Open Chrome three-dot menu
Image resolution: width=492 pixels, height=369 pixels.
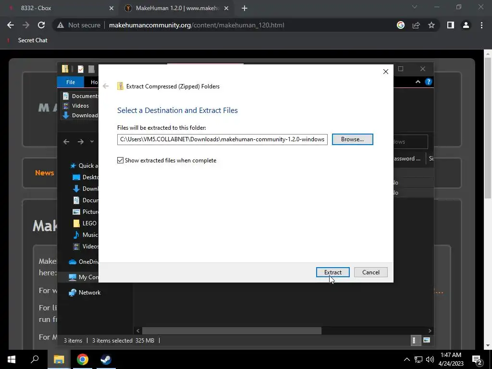point(481,25)
